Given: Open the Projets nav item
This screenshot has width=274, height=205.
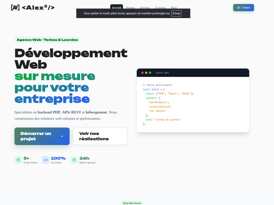Looking at the screenshot, I should click(x=130, y=7).
